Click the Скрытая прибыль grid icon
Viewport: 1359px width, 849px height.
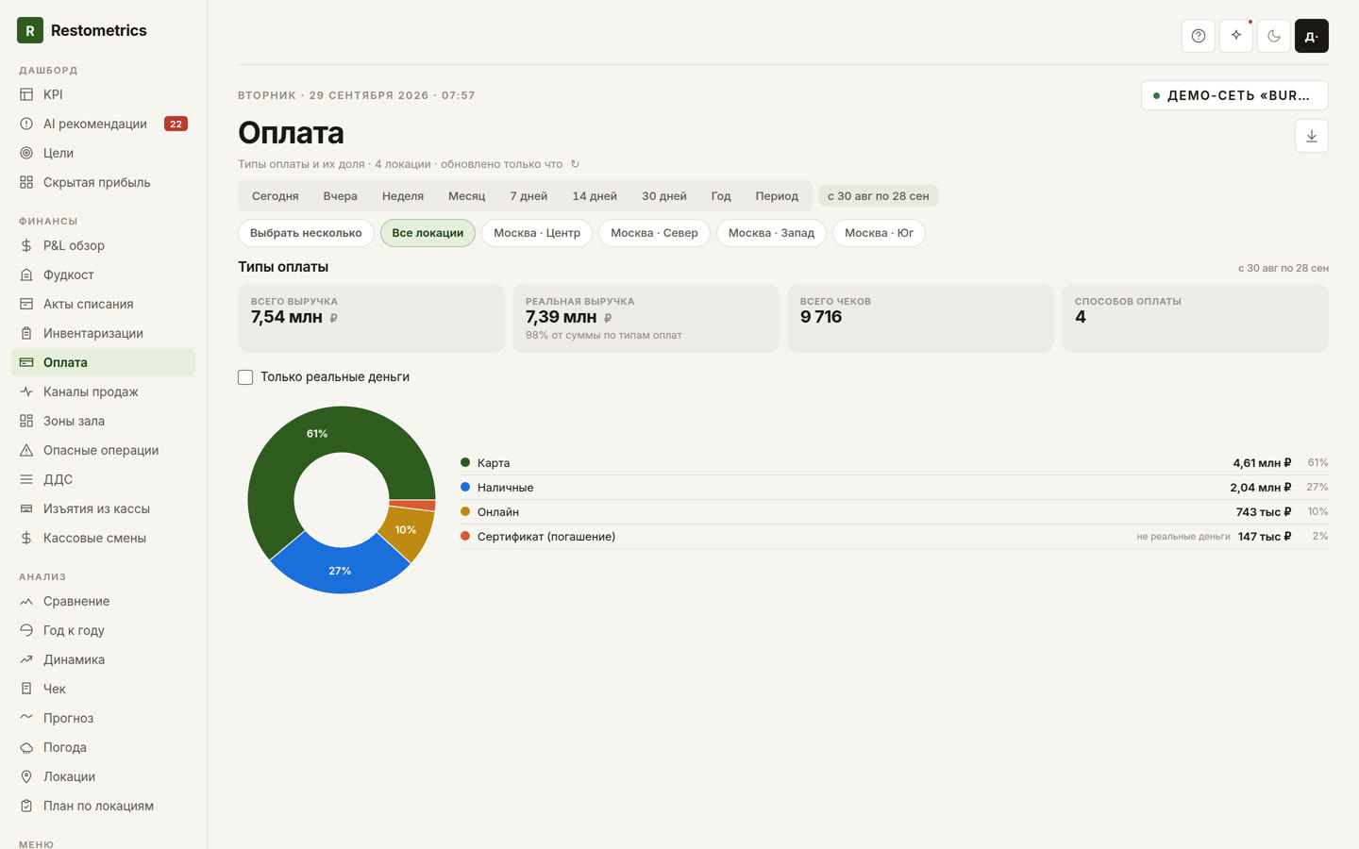point(26,182)
